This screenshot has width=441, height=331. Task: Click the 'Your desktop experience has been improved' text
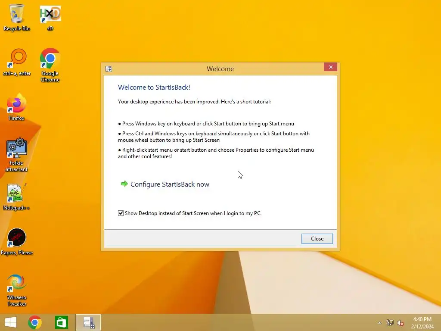click(x=194, y=102)
